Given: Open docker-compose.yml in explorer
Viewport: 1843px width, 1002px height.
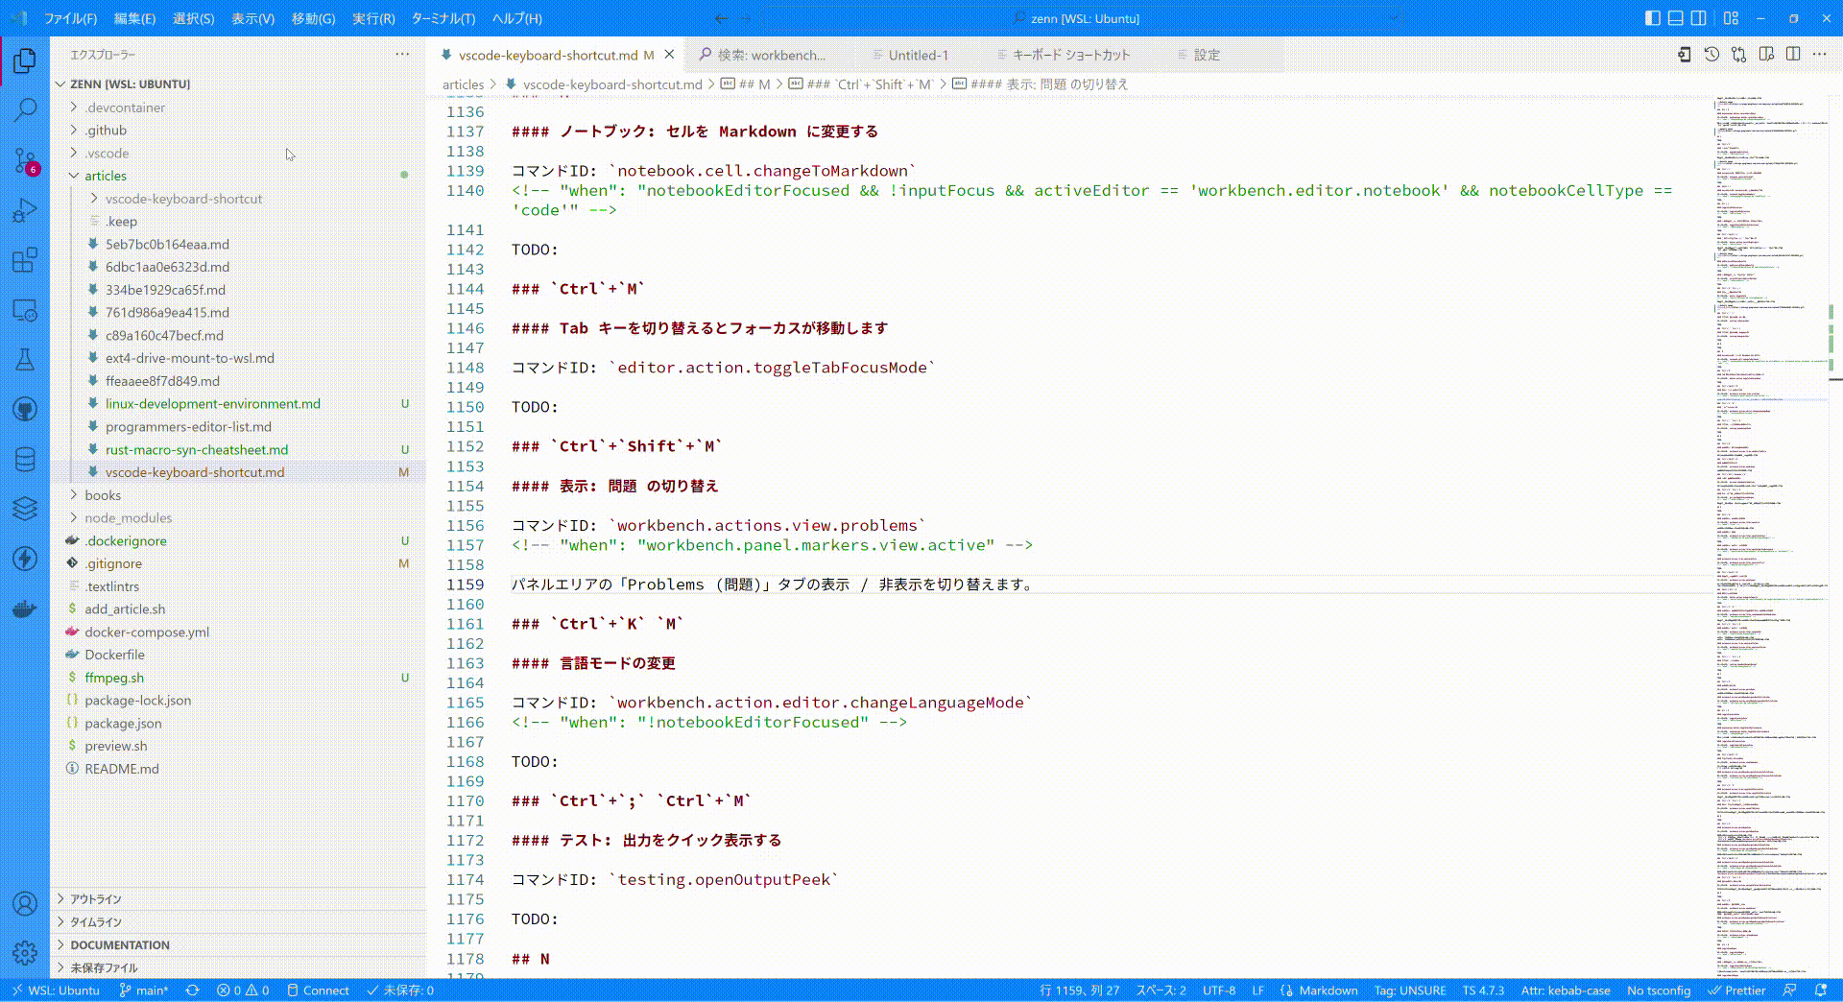Looking at the screenshot, I should click(237, 632).
